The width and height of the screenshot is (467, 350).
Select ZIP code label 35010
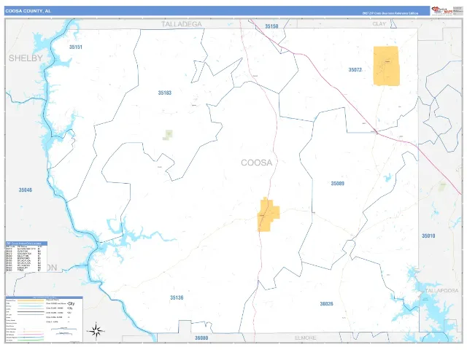[428, 236]
